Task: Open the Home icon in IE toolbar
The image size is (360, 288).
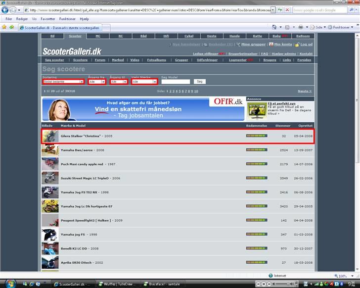Action: click(x=275, y=27)
